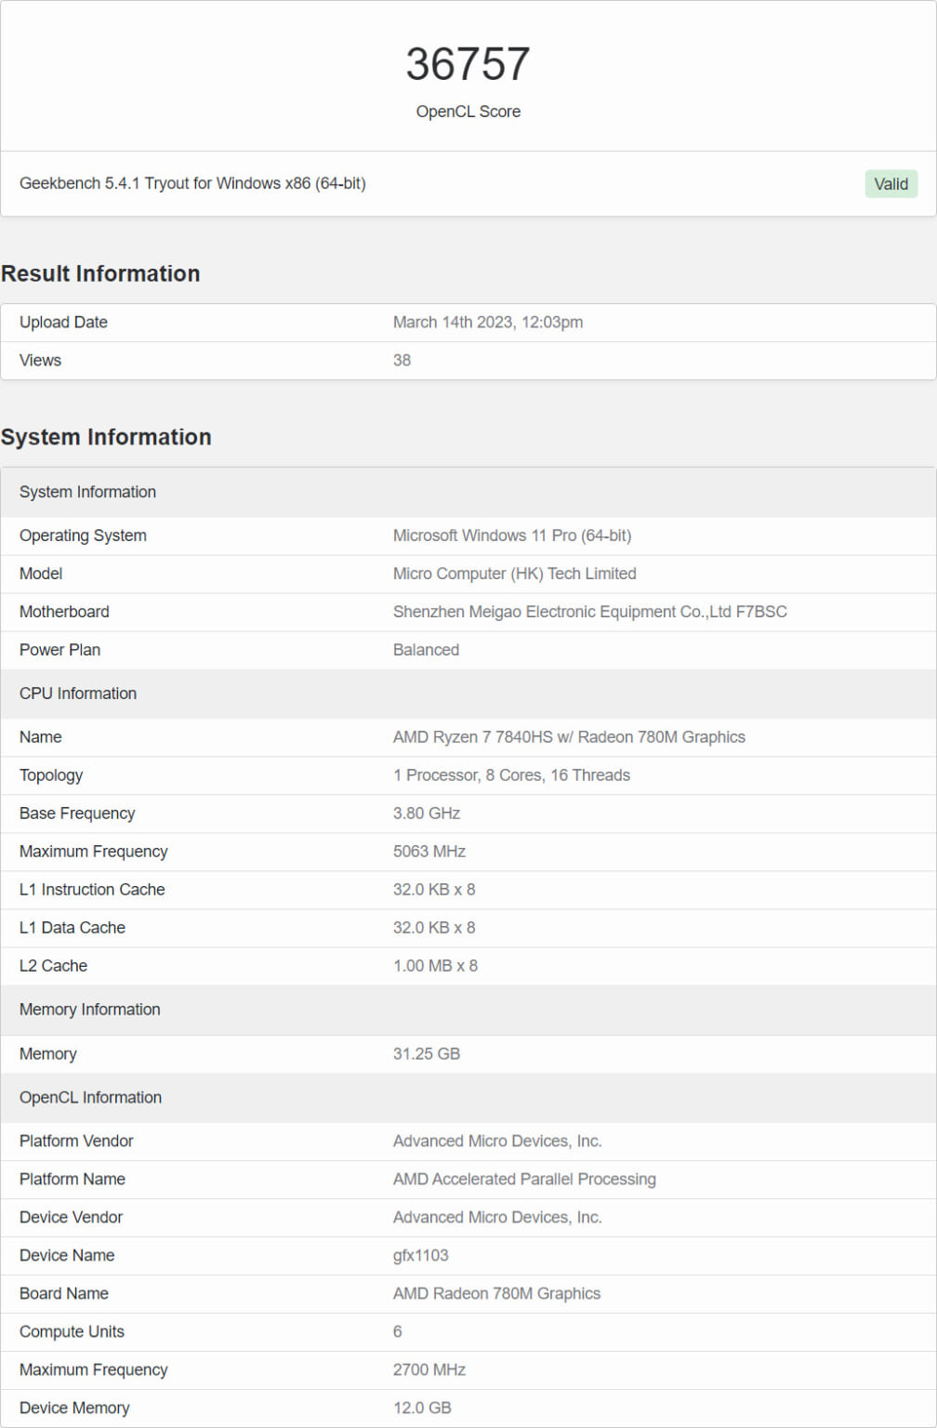Image resolution: width=937 pixels, height=1428 pixels.
Task: Open the Geekbench 5.4.1 Tryout link
Action: click(x=192, y=183)
